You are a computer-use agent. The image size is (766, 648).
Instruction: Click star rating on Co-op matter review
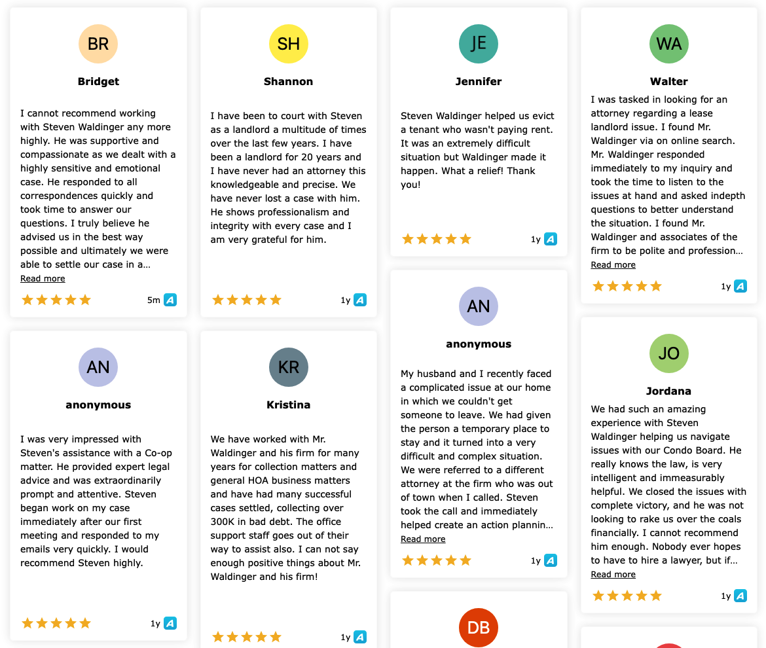click(x=56, y=623)
